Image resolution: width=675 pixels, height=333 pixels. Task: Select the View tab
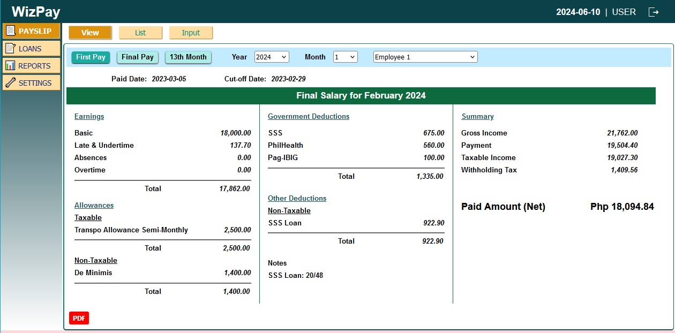(x=90, y=33)
